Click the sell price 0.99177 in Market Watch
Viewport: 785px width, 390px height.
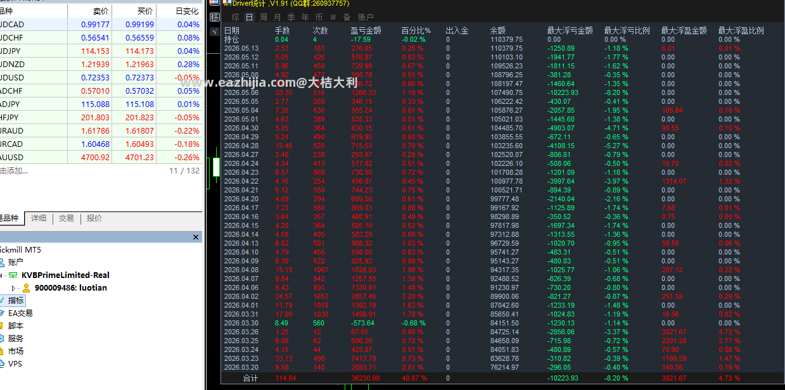(95, 25)
